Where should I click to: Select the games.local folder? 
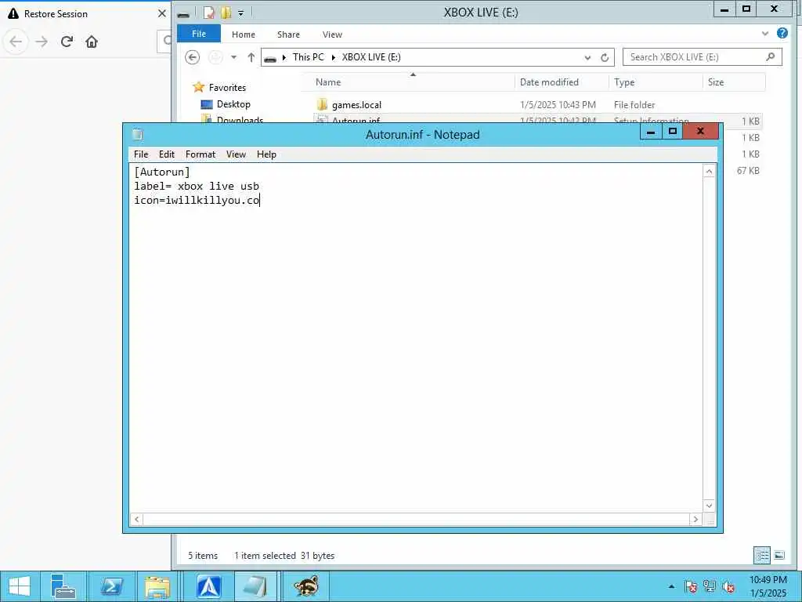click(x=356, y=105)
